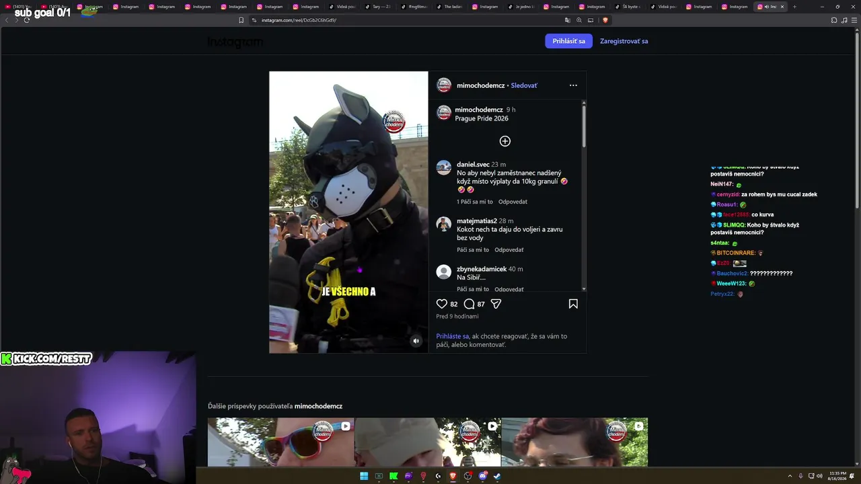Load more comments with the plus circle

(505, 141)
